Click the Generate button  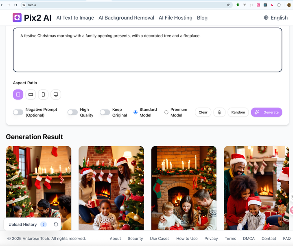267,112
